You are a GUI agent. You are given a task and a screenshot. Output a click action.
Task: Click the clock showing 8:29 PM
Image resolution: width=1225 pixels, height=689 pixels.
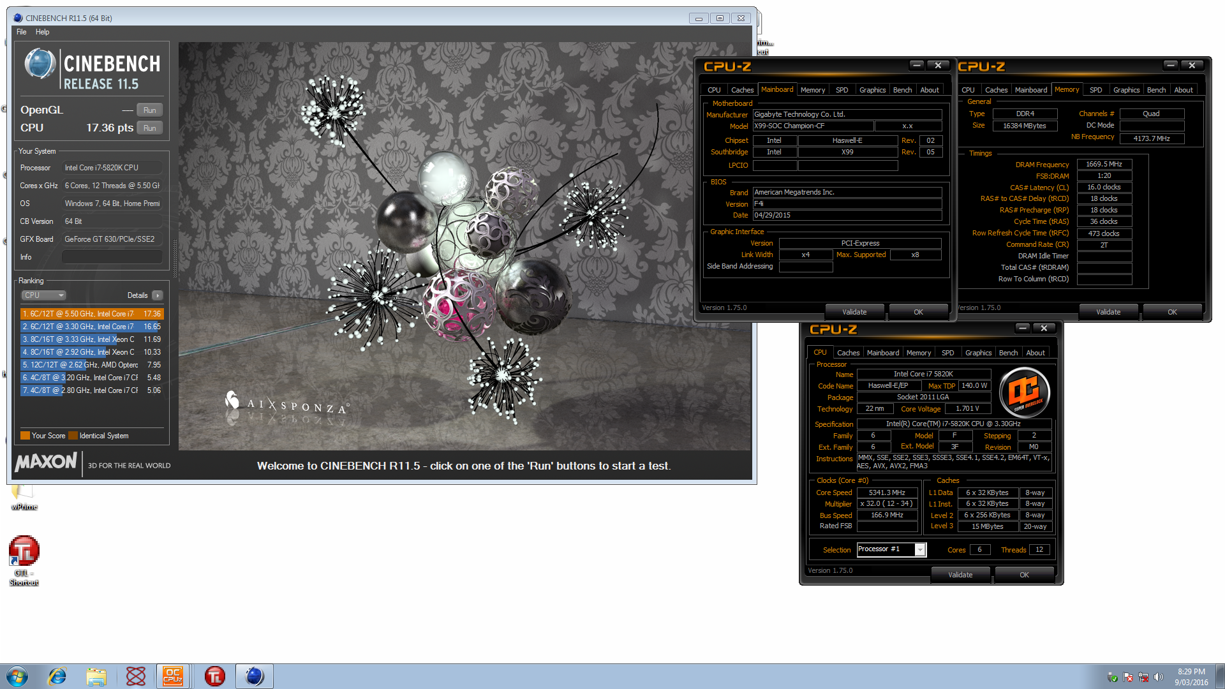tap(1191, 677)
